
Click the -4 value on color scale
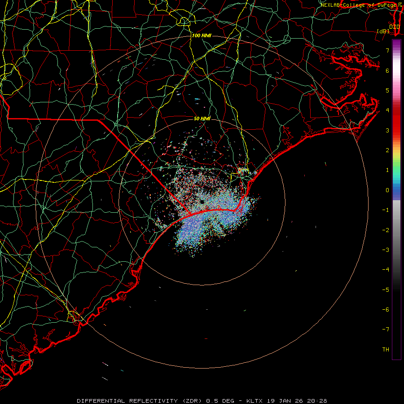pos(386,270)
